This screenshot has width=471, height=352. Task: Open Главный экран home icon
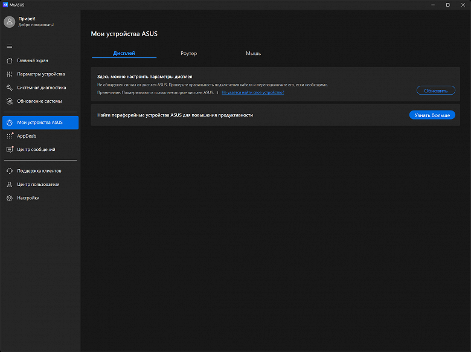pos(9,60)
